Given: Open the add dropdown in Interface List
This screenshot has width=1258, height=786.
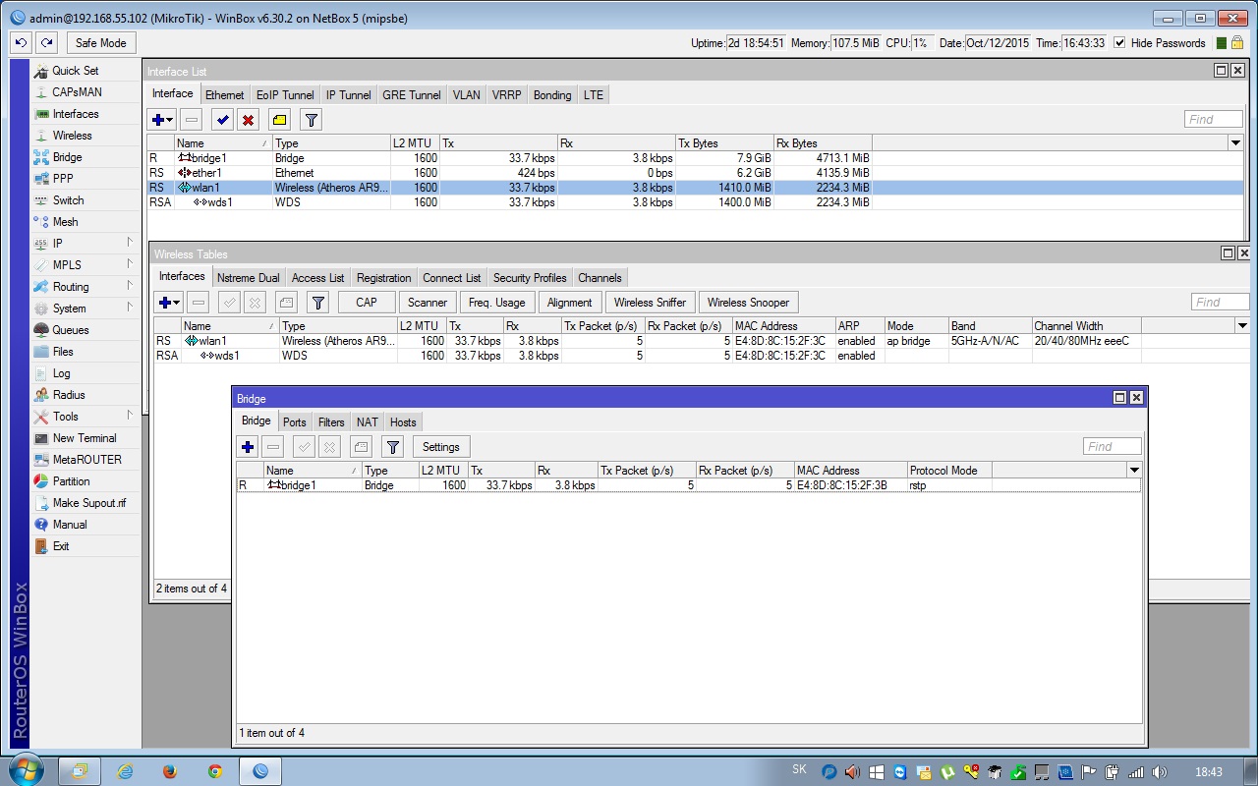Looking at the screenshot, I should pos(162,120).
